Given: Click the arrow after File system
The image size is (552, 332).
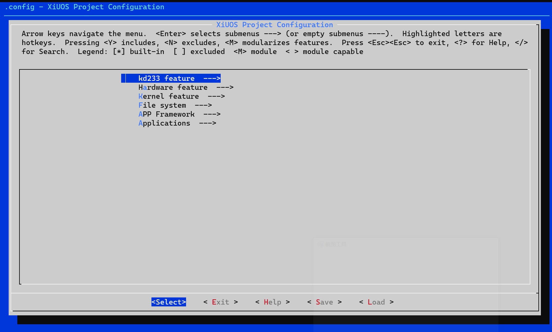Looking at the screenshot, I should (203, 105).
